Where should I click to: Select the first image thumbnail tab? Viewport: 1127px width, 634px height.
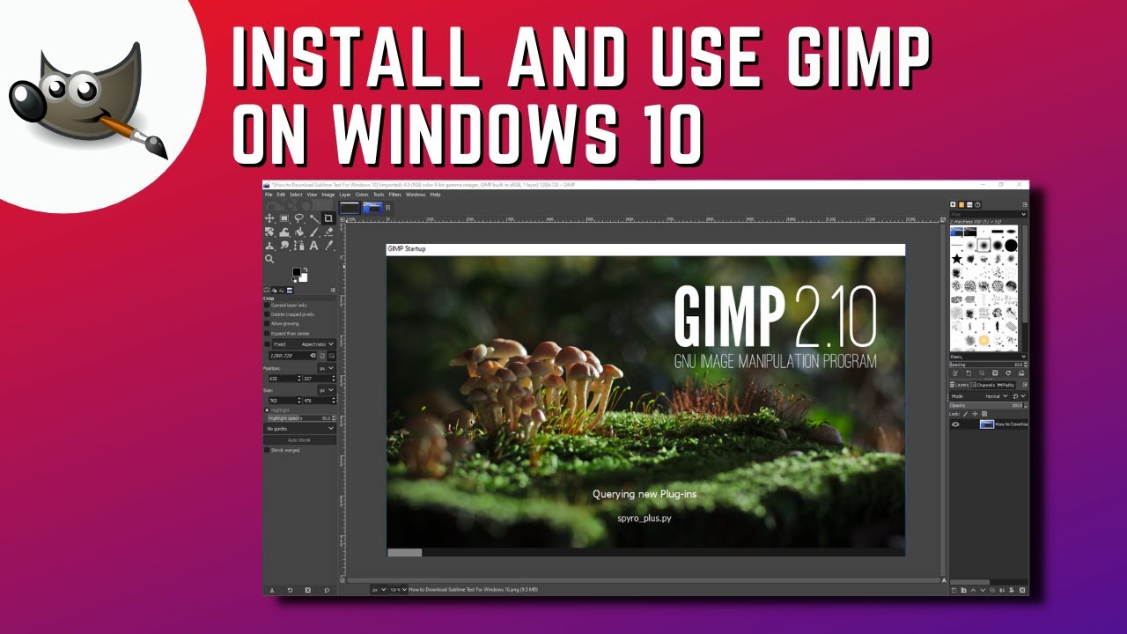click(350, 208)
